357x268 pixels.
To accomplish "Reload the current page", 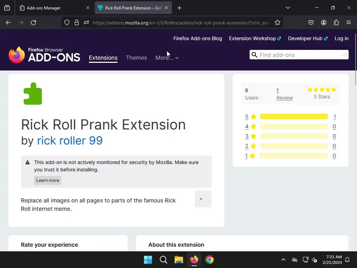I will point(33,23).
